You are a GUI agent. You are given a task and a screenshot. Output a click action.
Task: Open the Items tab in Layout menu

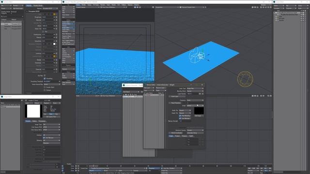coord(78,5)
